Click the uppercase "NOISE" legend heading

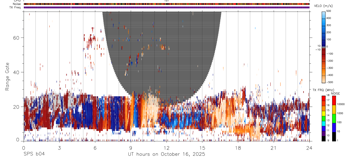(335, 93)
